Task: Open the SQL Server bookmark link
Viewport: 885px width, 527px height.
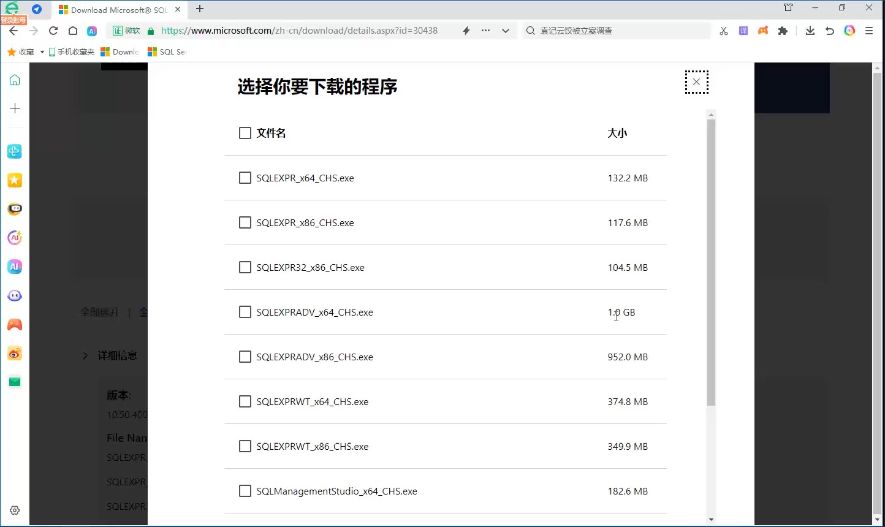Action: pyautogui.click(x=166, y=51)
